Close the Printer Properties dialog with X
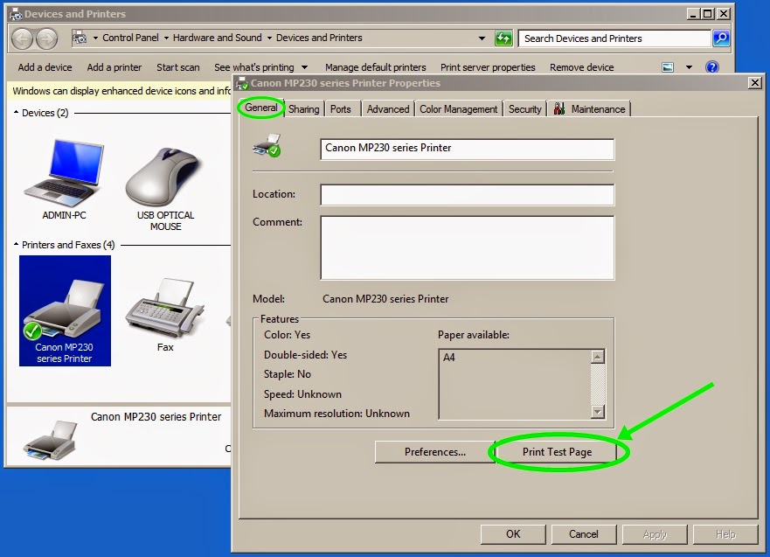The image size is (770, 557). click(x=755, y=83)
